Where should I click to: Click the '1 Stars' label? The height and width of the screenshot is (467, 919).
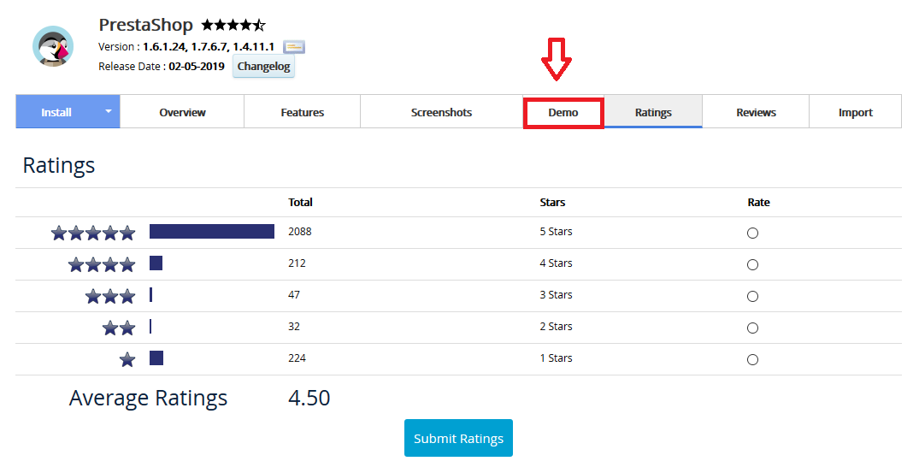coord(556,358)
